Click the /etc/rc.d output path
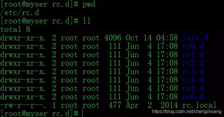 coord(20,12)
